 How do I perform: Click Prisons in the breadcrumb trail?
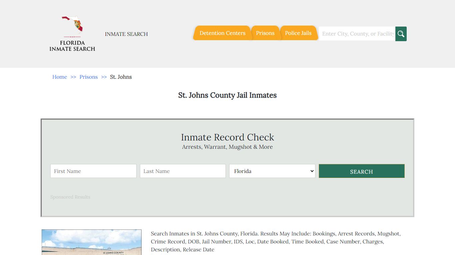coord(89,77)
